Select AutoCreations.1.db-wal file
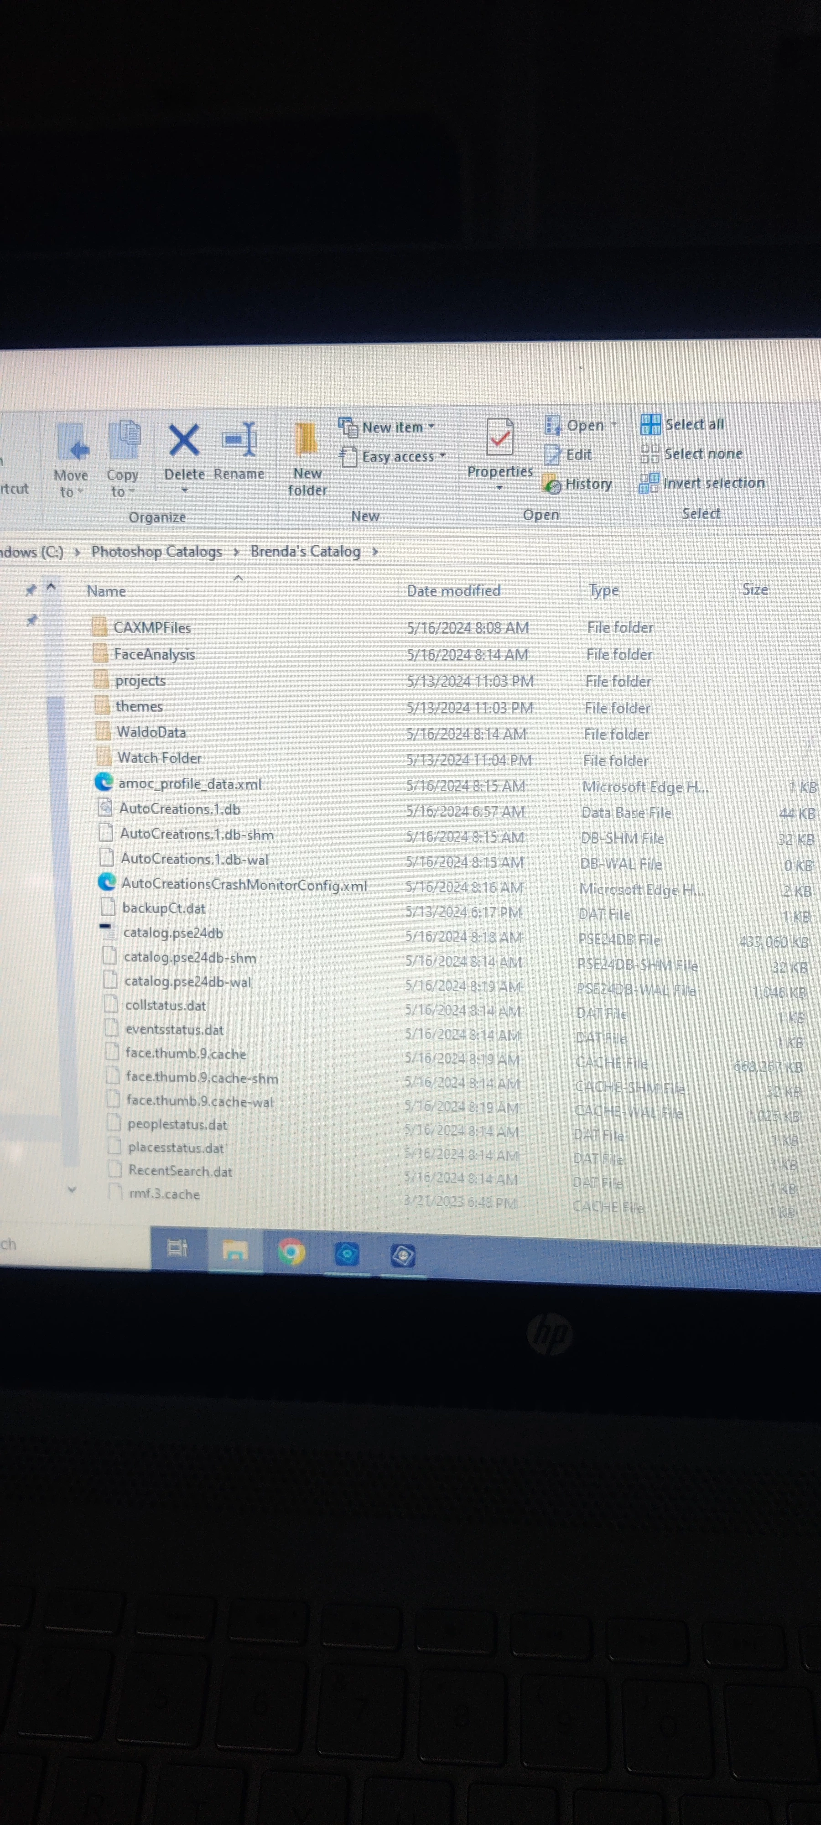This screenshot has width=821, height=1825. tap(195, 859)
